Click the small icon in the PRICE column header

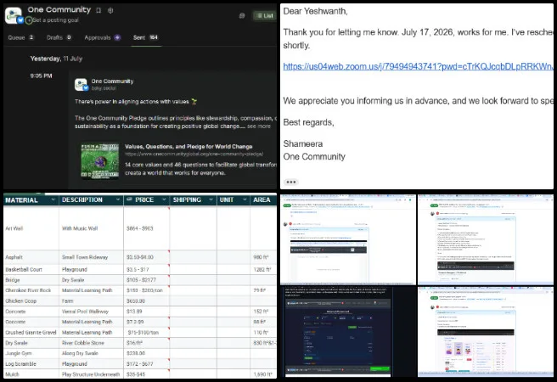point(129,199)
